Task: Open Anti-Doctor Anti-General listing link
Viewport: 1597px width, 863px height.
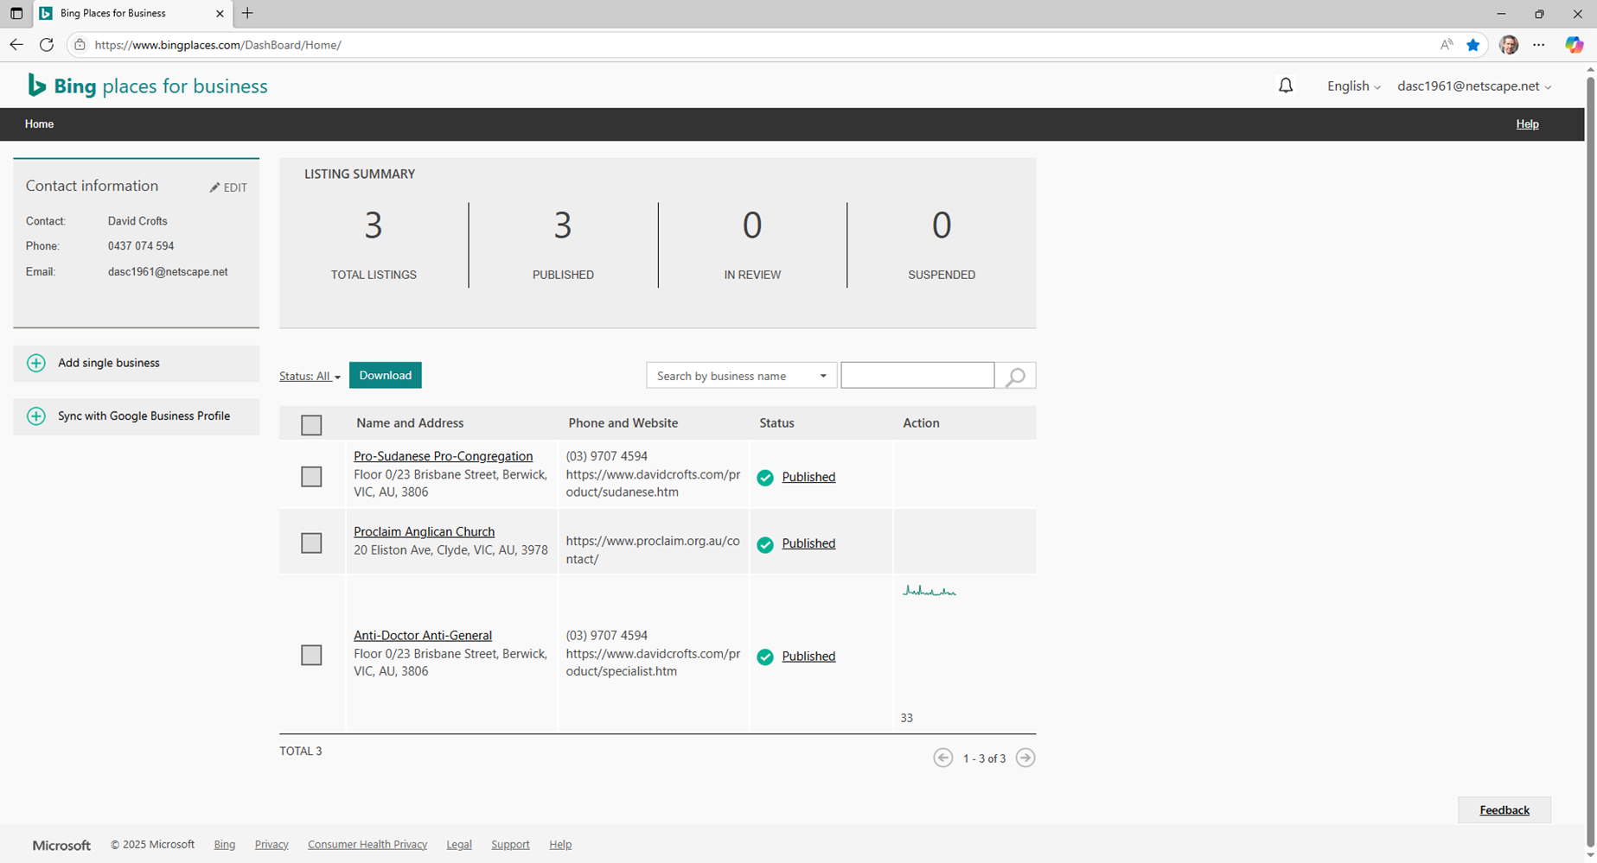Action: (x=422, y=636)
